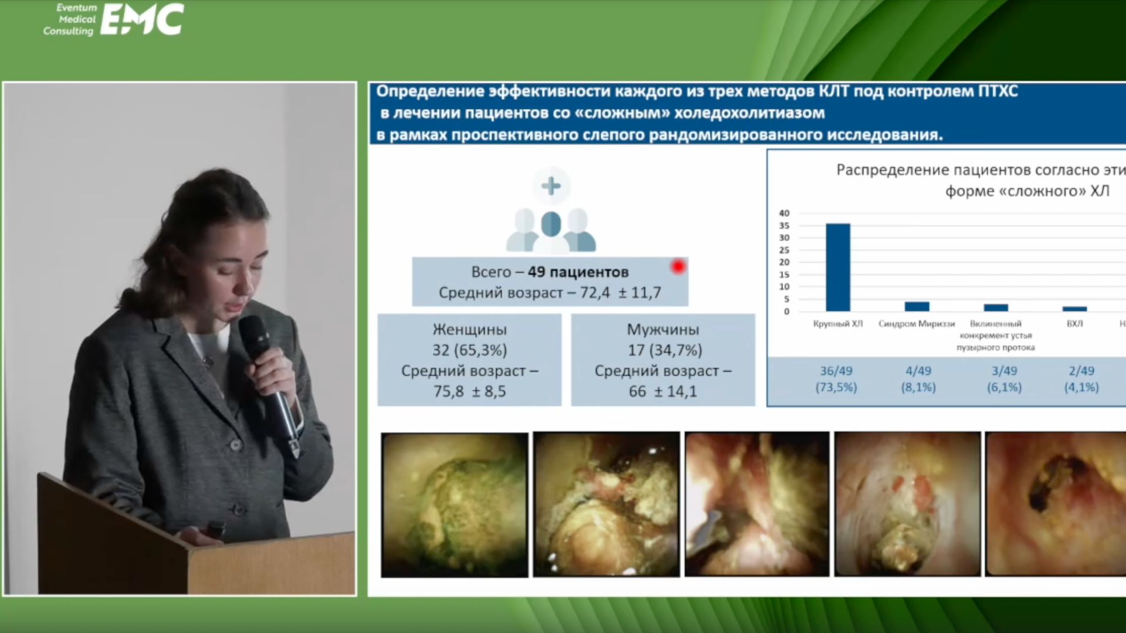Select the '(8,1%)' percentage
The width and height of the screenshot is (1126, 633).
pyautogui.click(x=918, y=387)
